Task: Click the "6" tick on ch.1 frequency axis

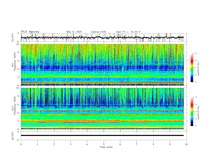Action: [18, 61]
